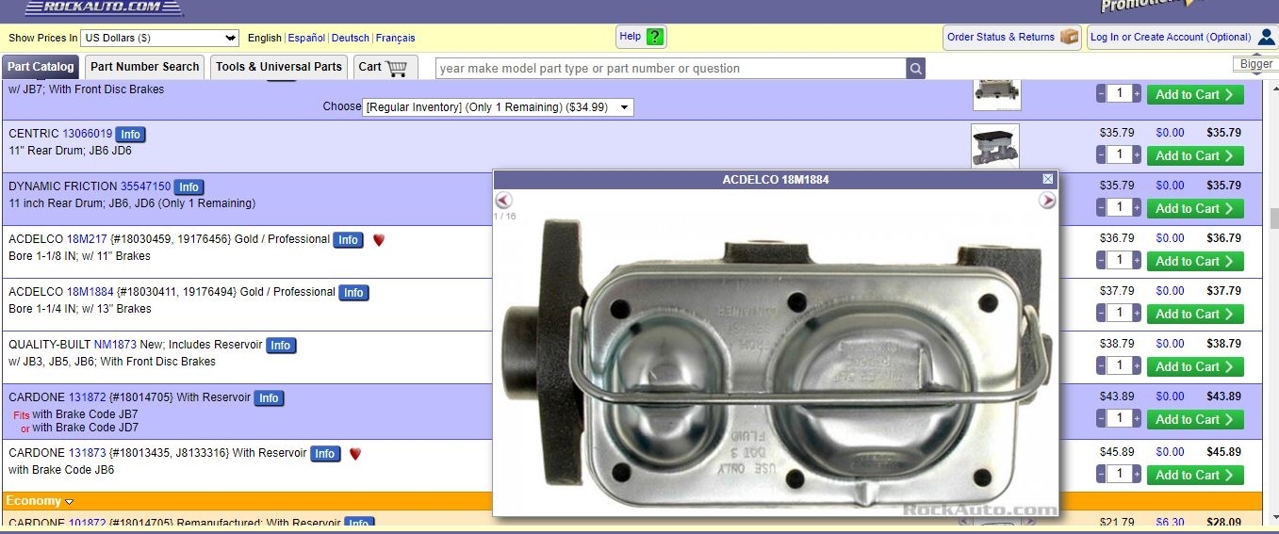Decrease quantity for $38.79 QUALITY-BUILT row
This screenshot has width=1279, height=534.
pyautogui.click(x=1101, y=365)
